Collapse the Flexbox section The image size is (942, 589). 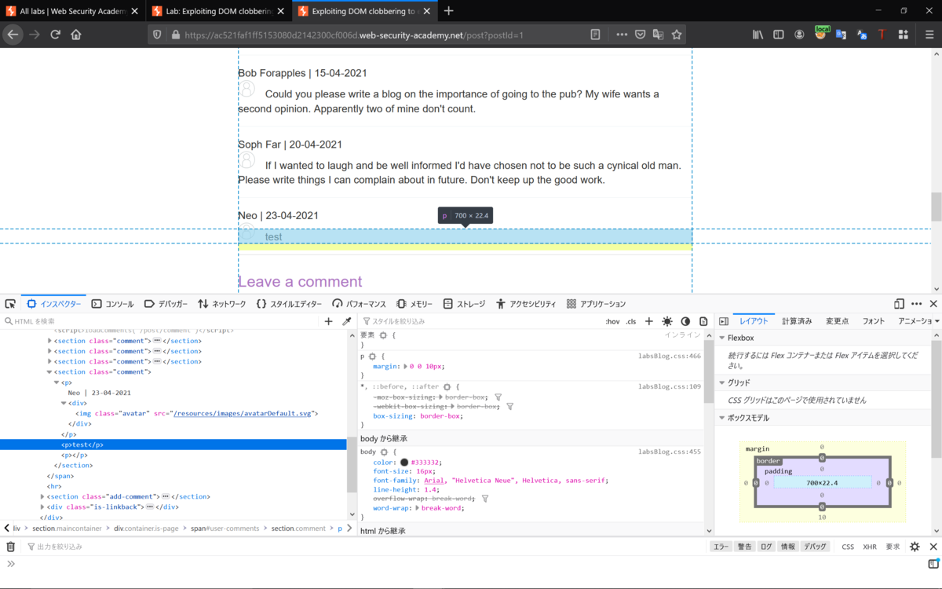(721, 338)
